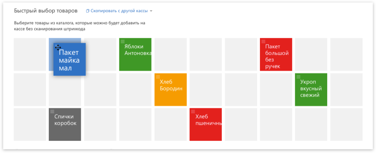
Task: Expand the Скопировать с другой кассы dropdown arrow
Action: (151, 11)
